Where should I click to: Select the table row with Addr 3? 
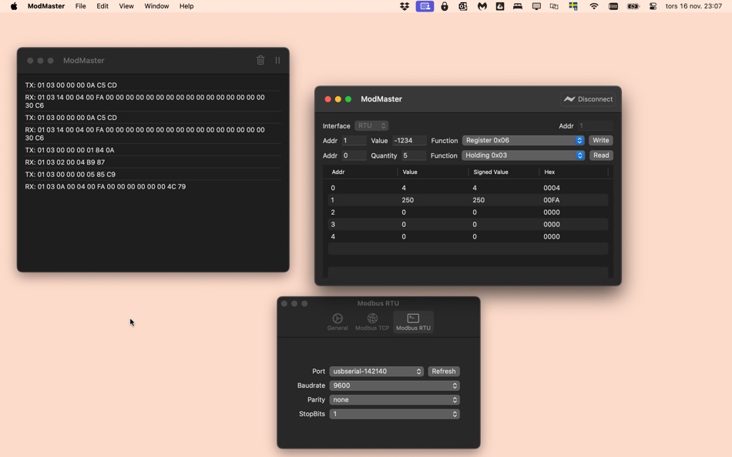(x=468, y=225)
